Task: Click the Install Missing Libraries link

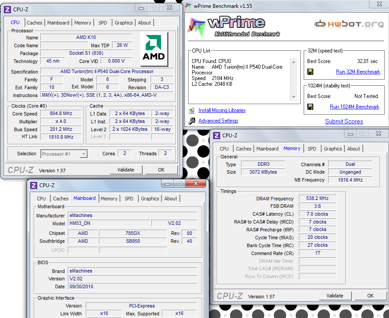Action: [x=222, y=110]
